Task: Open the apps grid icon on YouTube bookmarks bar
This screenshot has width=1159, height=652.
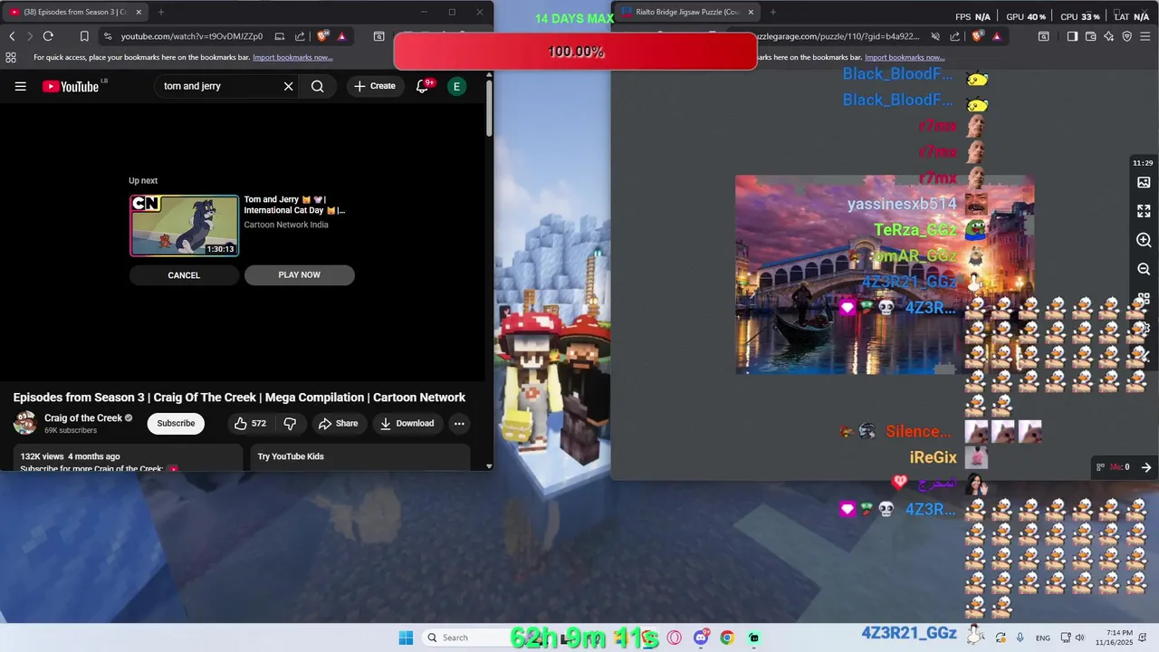Action: (x=11, y=57)
